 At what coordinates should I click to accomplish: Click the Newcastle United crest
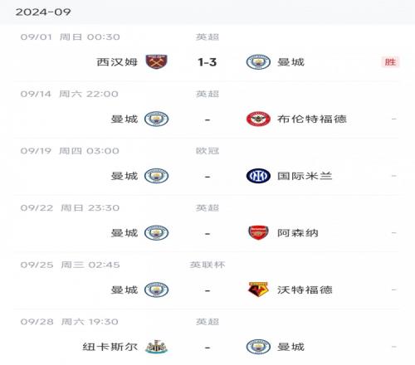pyautogui.click(x=157, y=347)
